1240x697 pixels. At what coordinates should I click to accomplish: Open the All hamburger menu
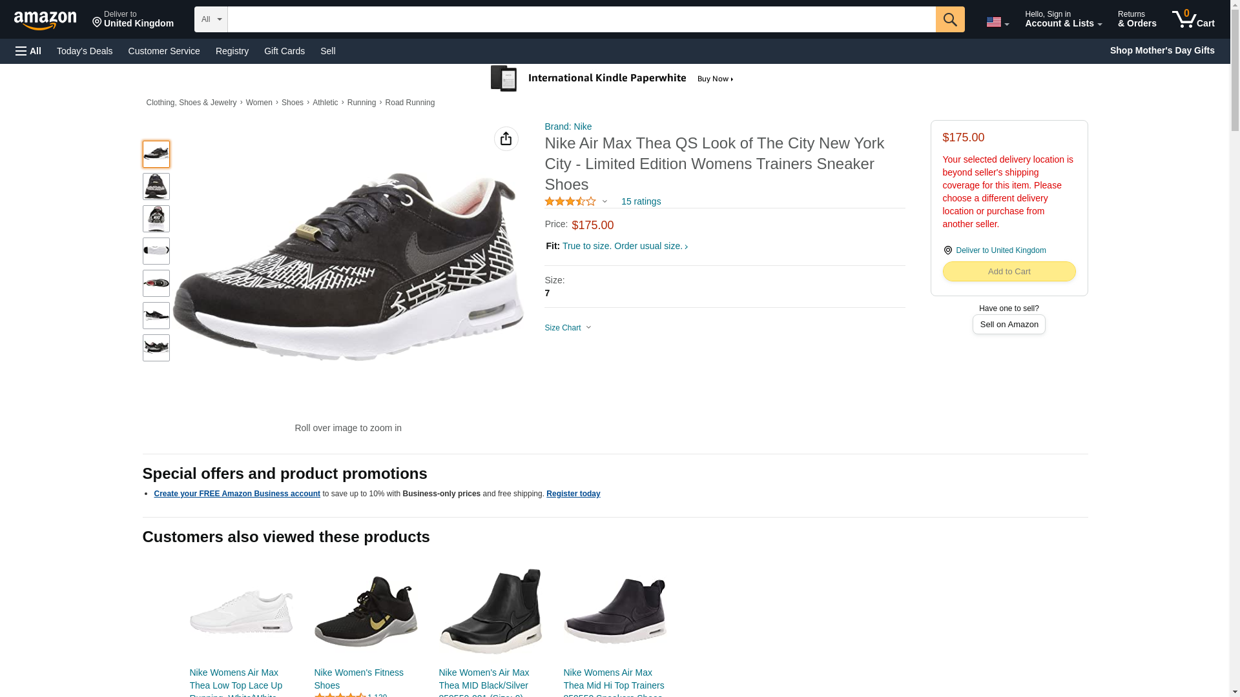tap(28, 51)
